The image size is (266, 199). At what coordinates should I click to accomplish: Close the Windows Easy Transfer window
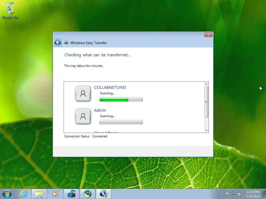point(208,35)
